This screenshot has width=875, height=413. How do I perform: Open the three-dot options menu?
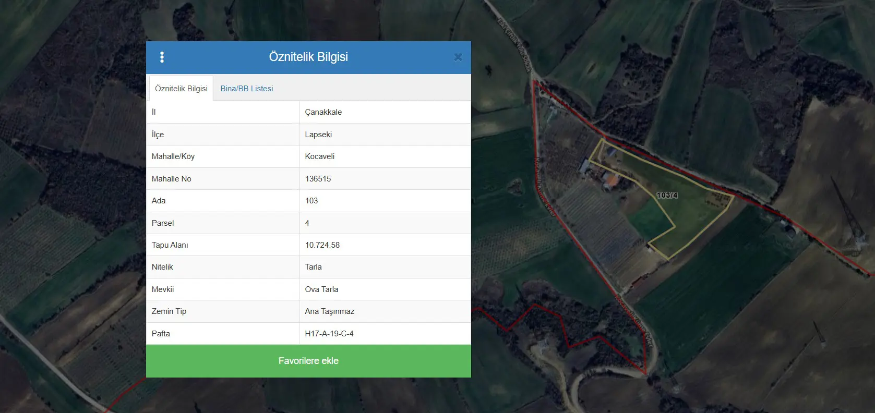click(x=162, y=57)
